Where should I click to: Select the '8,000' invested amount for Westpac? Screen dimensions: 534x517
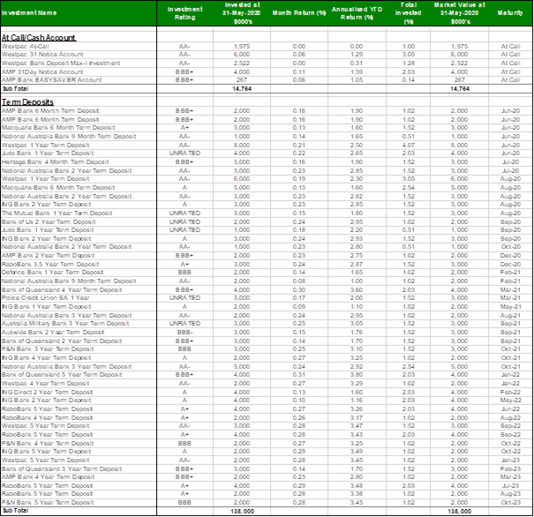tap(242, 145)
